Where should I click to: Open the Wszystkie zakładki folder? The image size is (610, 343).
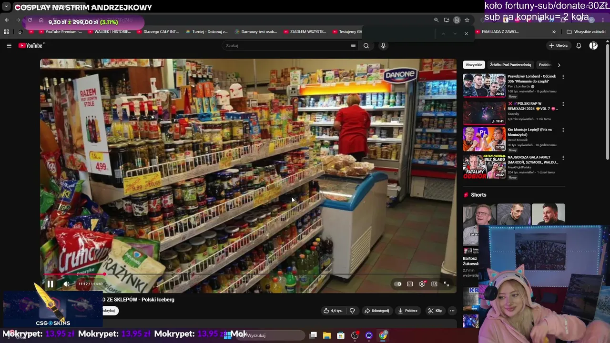click(586, 32)
